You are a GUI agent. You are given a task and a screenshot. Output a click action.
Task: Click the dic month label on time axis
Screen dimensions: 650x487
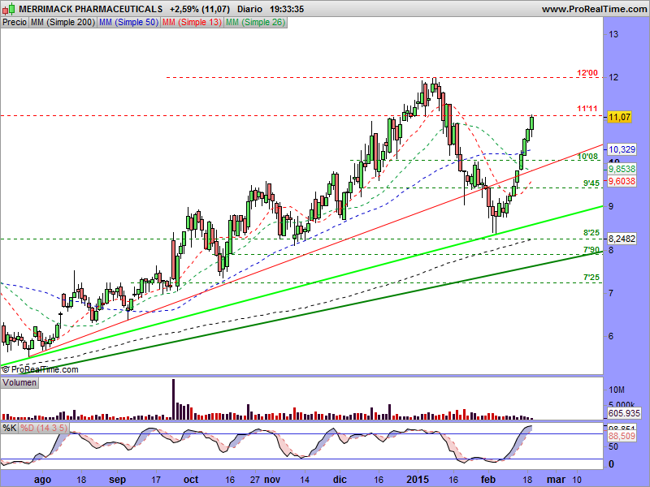coord(340,480)
